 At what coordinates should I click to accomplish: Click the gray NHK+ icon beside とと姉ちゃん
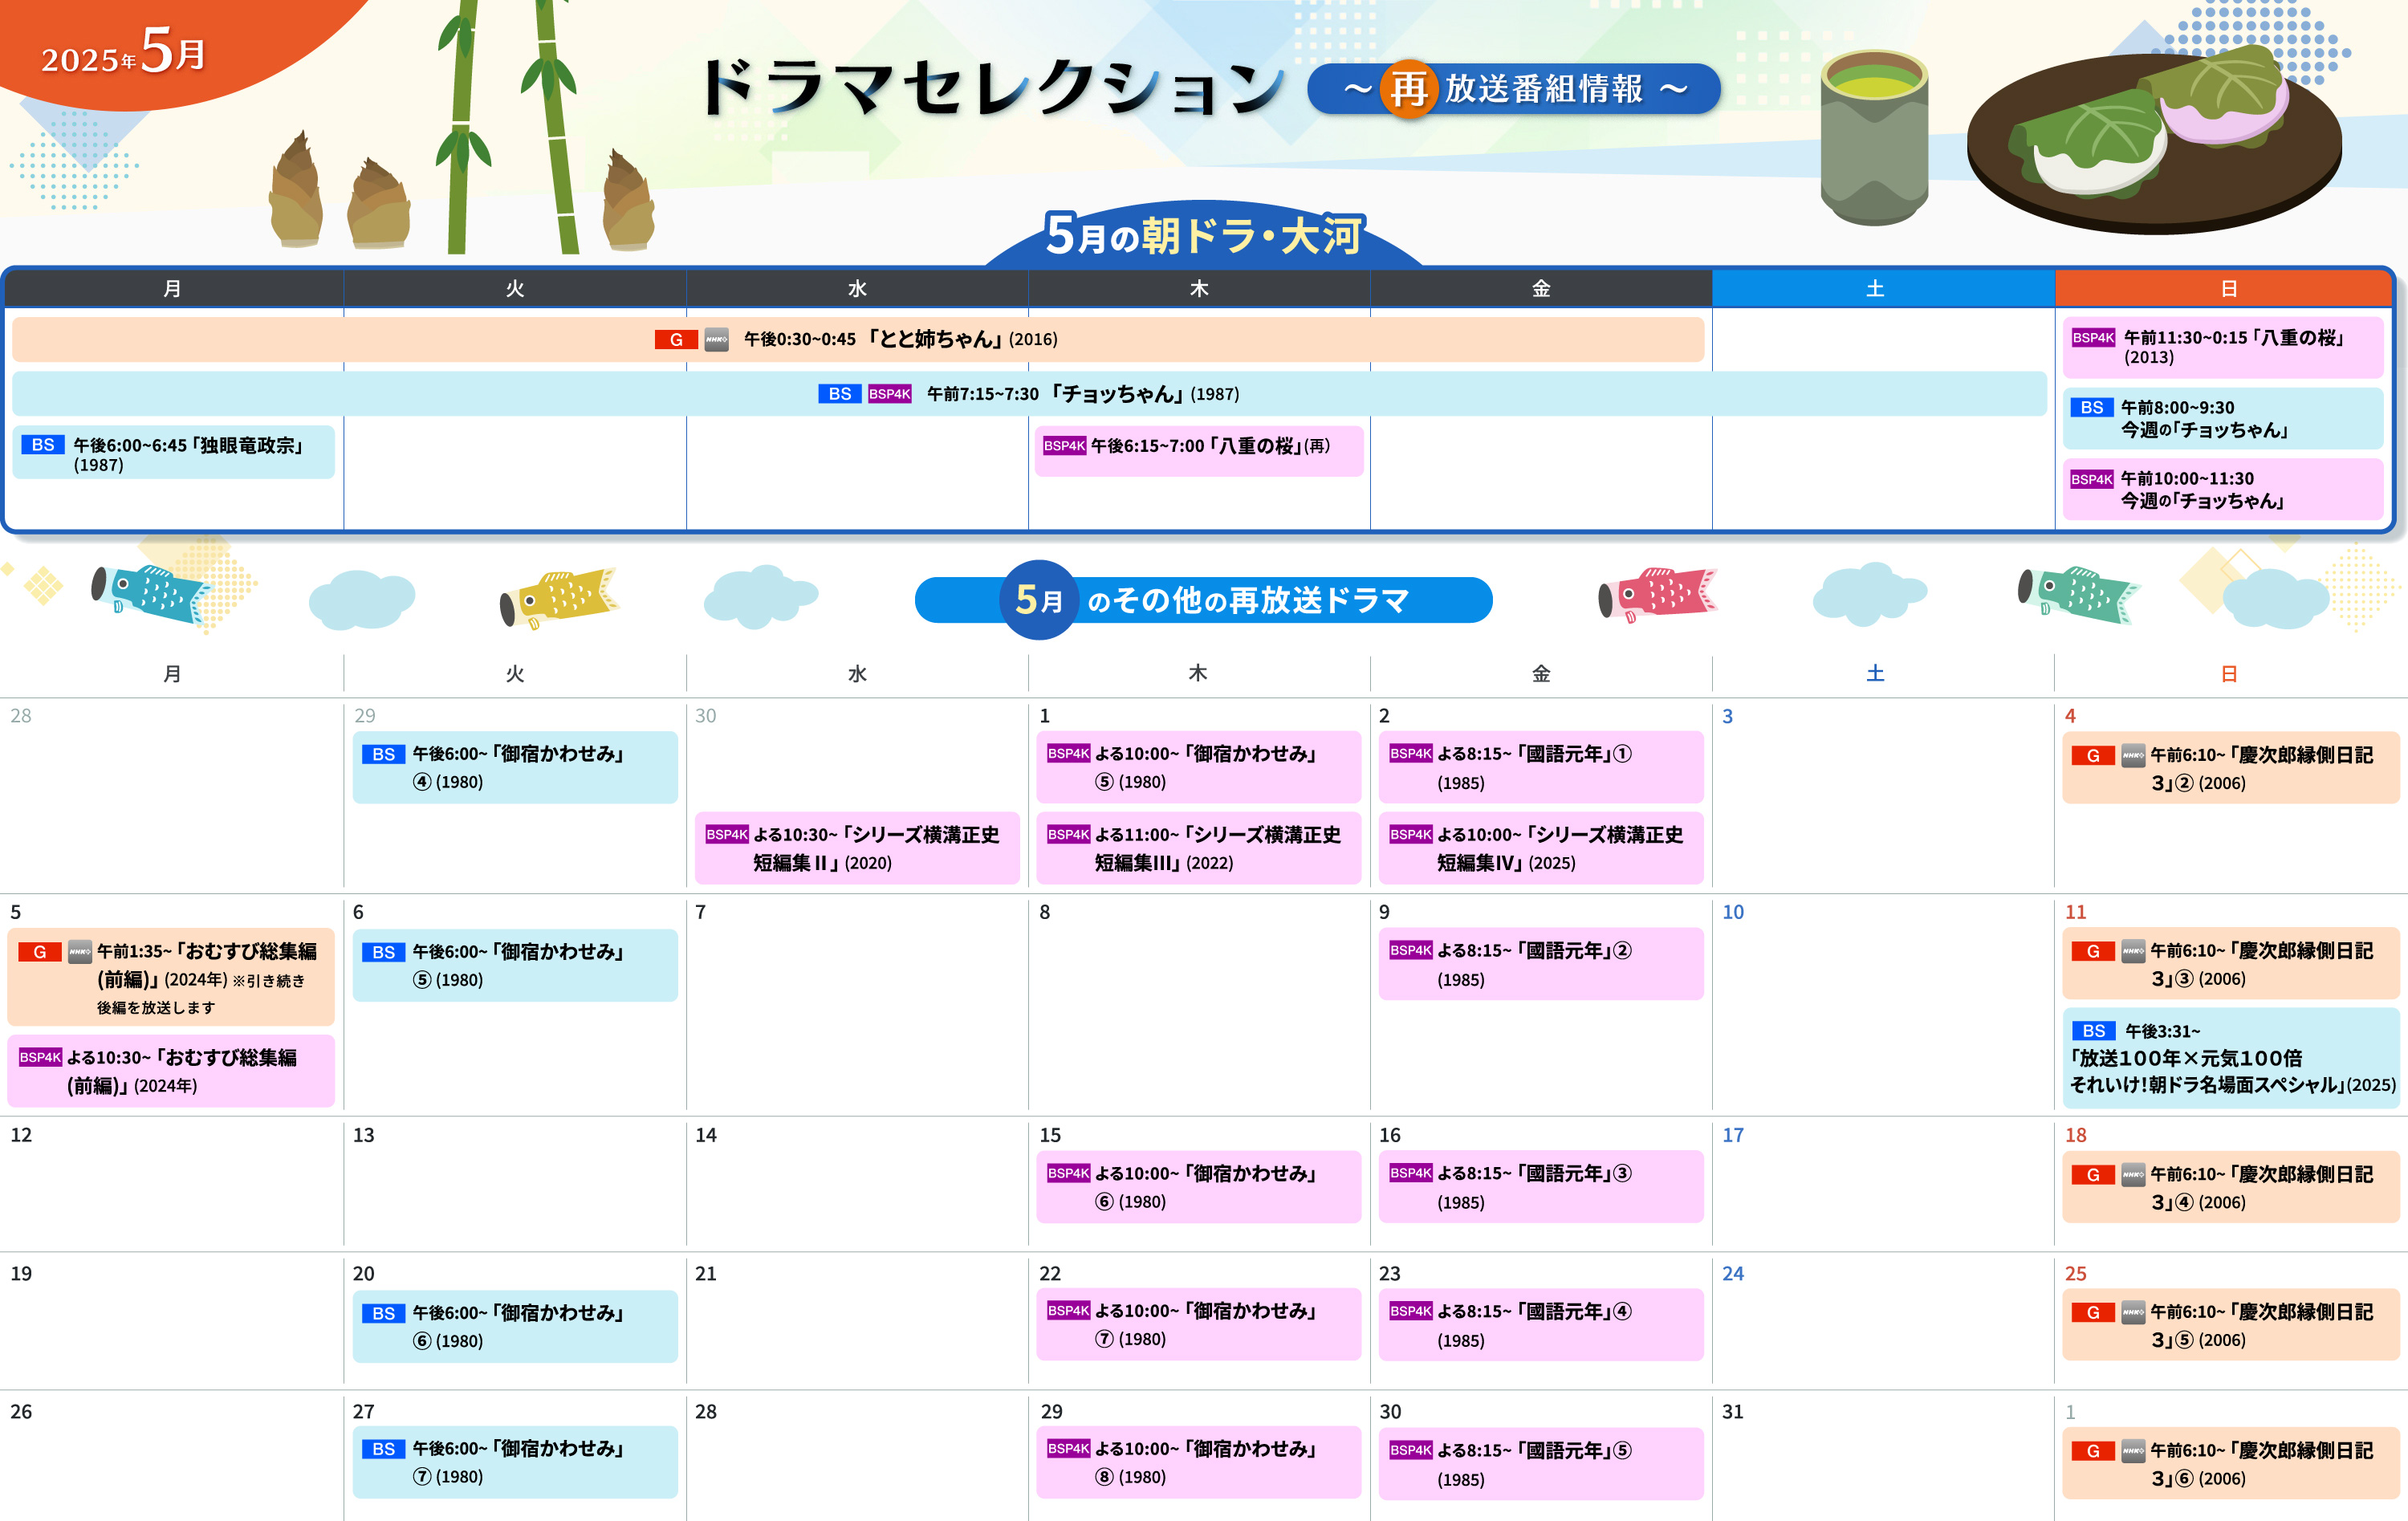[x=716, y=340]
